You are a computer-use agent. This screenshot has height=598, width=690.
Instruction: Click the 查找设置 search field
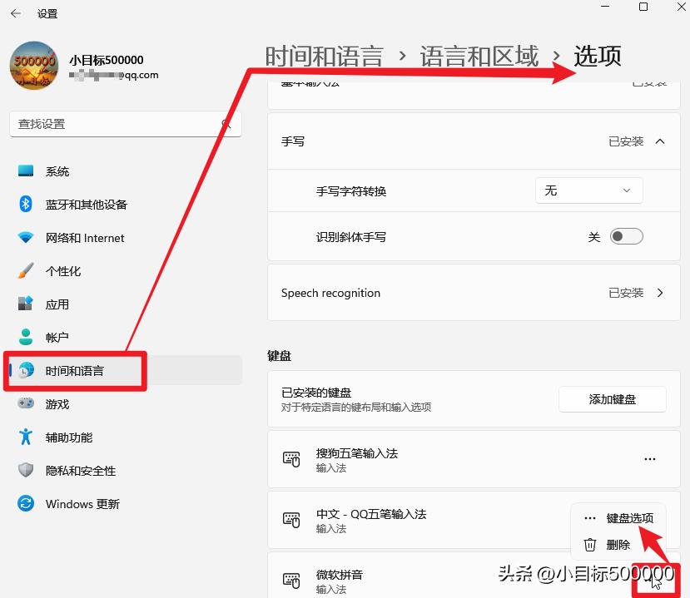tap(125, 122)
